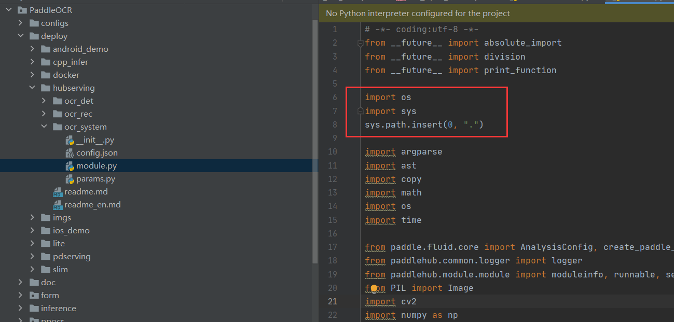Open module.py by clicking its Python file icon

point(70,166)
